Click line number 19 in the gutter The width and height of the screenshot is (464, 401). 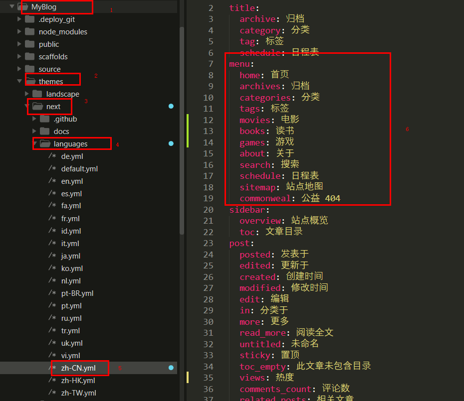pyautogui.click(x=208, y=198)
